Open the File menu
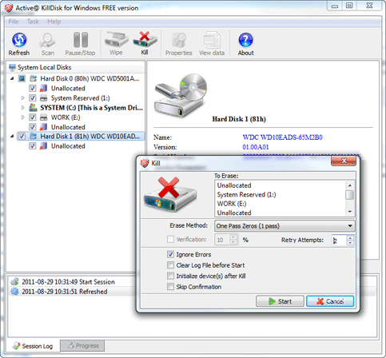Screen dimensions: 386x358 coord(14,22)
